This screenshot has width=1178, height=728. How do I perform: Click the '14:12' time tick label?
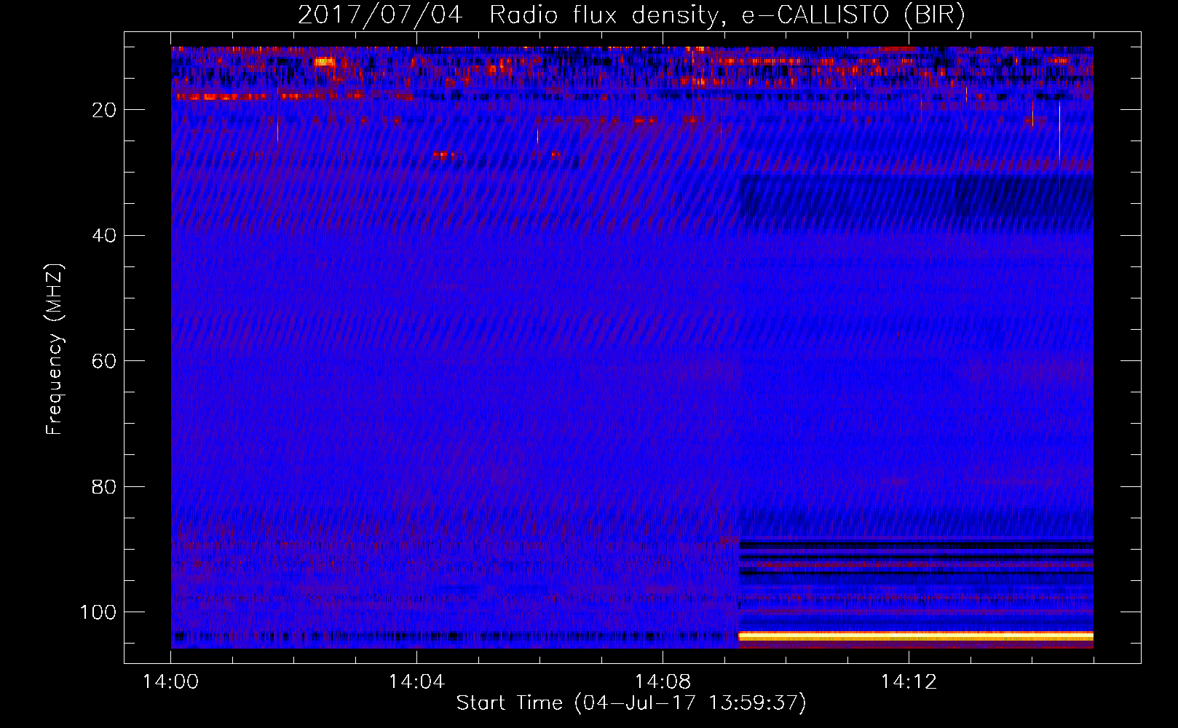coord(909,682)
